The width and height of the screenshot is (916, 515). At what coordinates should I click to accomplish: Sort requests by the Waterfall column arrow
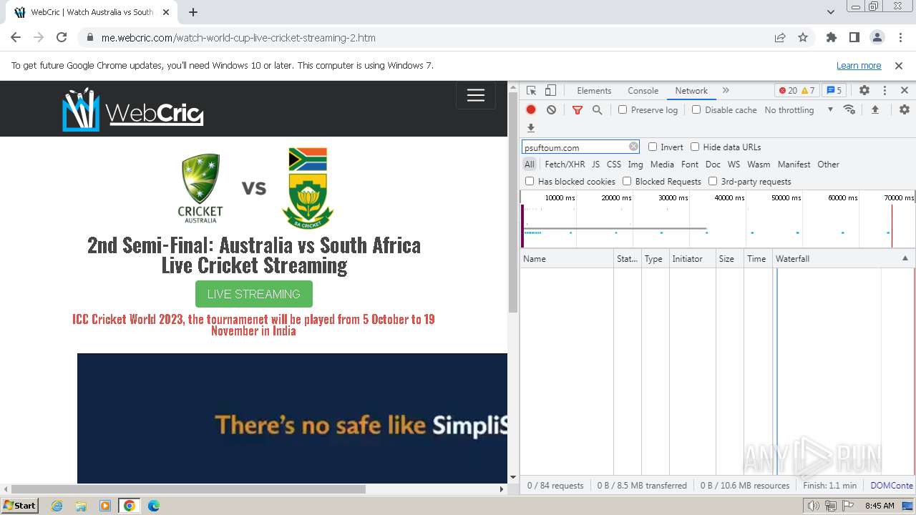tap(905, 258)
